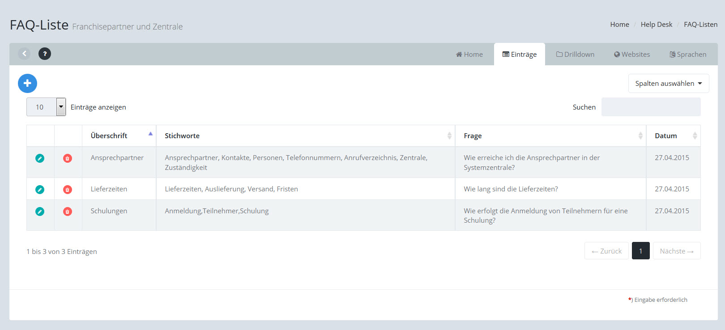Delete the Schulungen entry
This screenshot has height=330, width=725.
[68, 212]
